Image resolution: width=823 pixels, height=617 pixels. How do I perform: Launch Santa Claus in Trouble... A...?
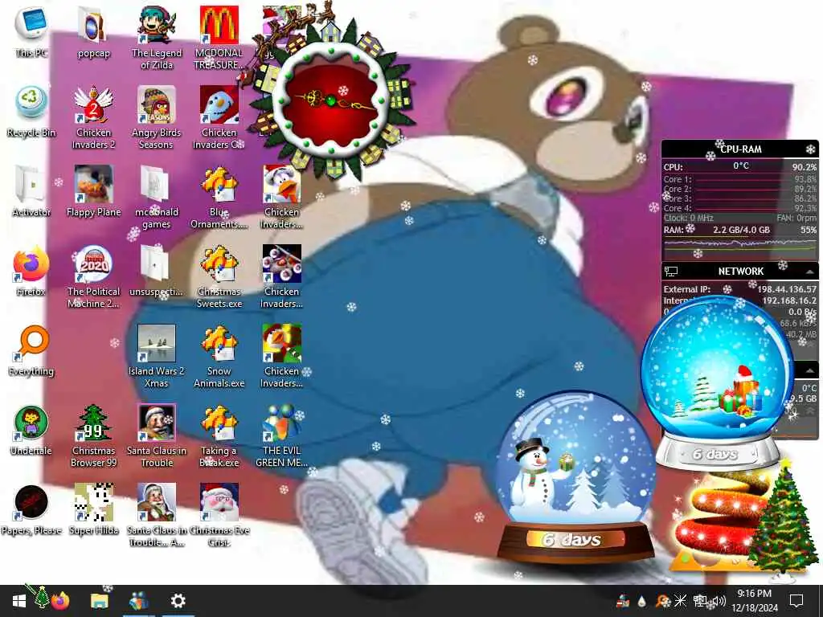click(157, 516)
